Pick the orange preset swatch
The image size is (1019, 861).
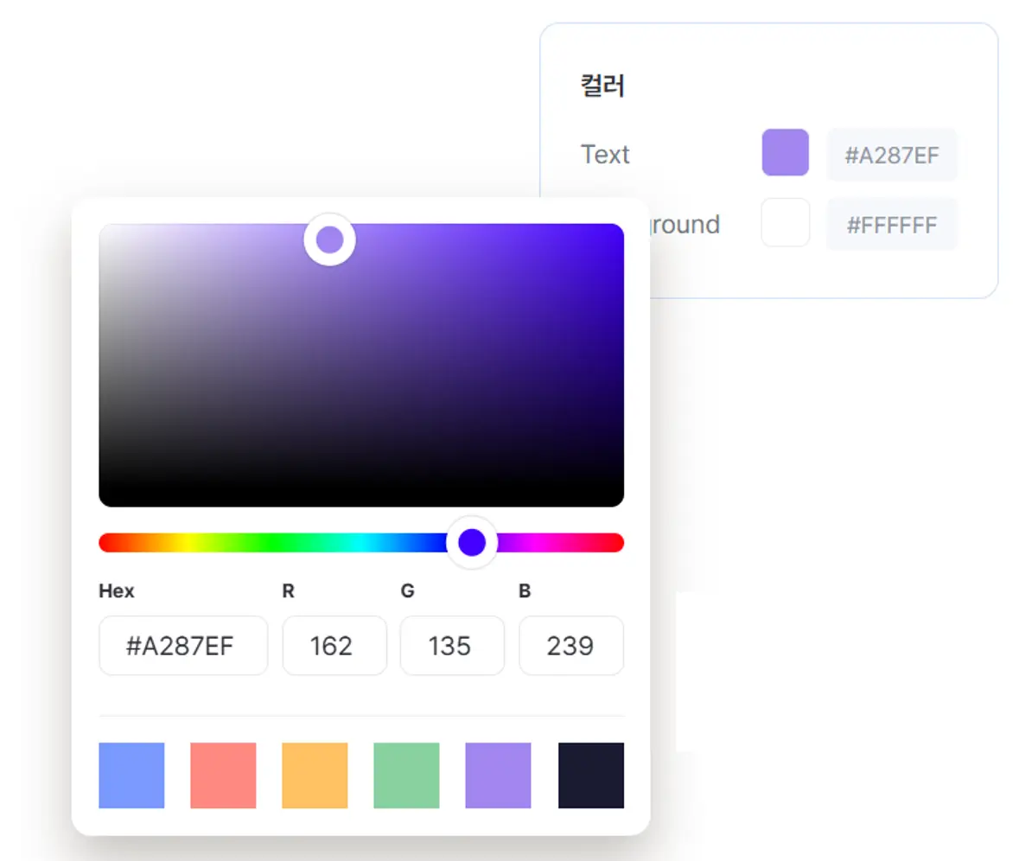click(315, 775)
